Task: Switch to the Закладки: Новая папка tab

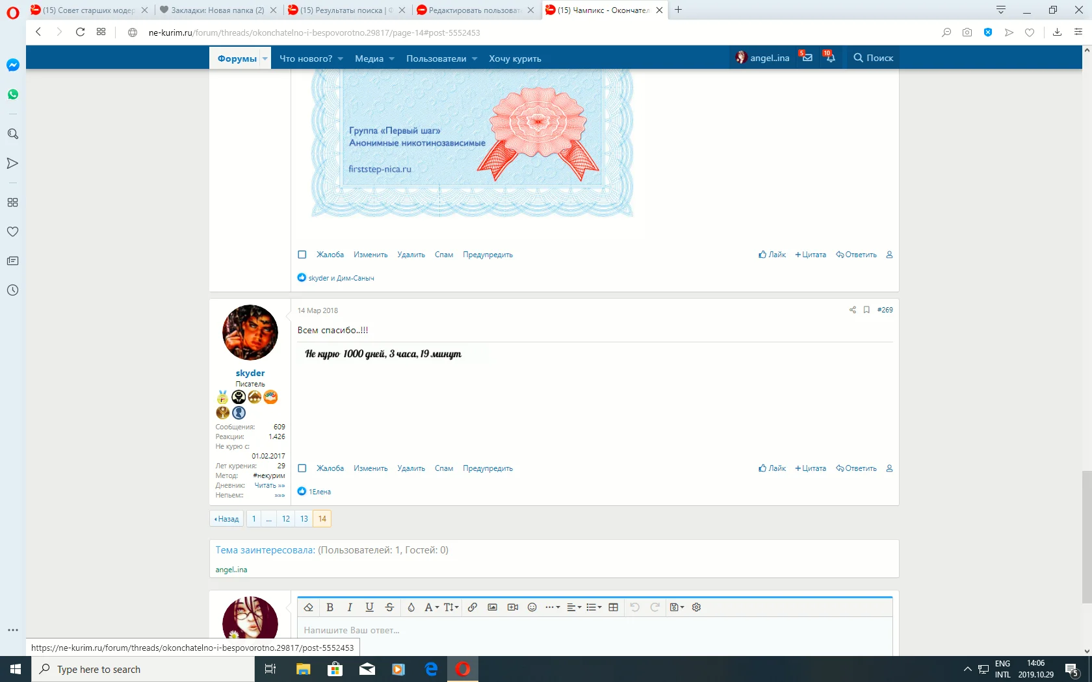Action: [x=218, y=10]
